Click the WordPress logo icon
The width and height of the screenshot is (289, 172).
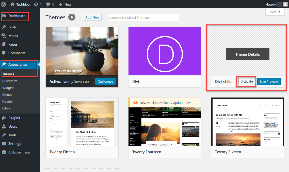4,4
